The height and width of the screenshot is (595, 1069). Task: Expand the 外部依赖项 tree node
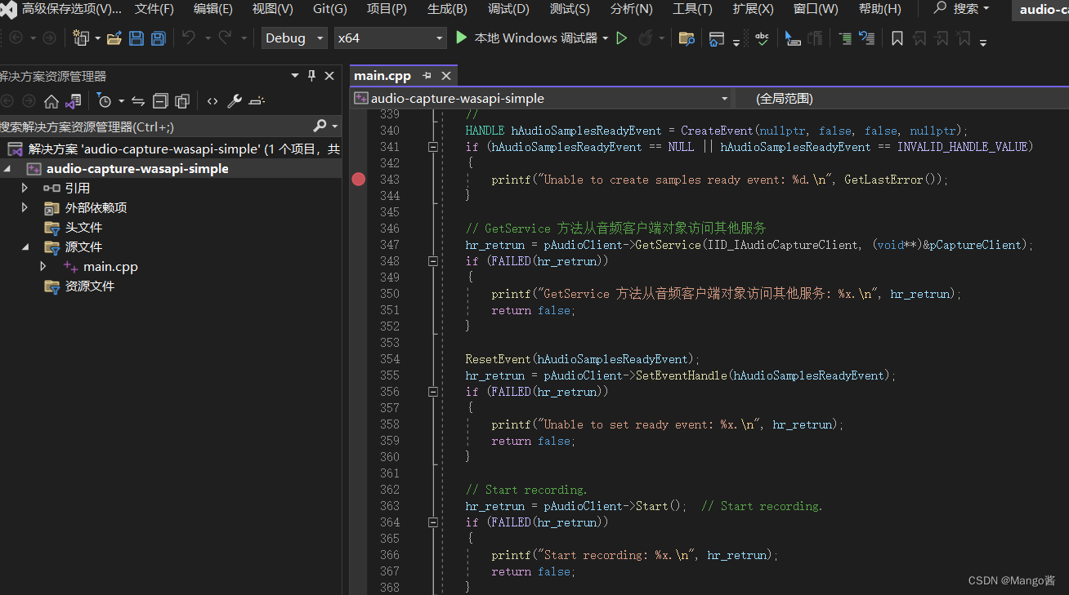(25, 208)
